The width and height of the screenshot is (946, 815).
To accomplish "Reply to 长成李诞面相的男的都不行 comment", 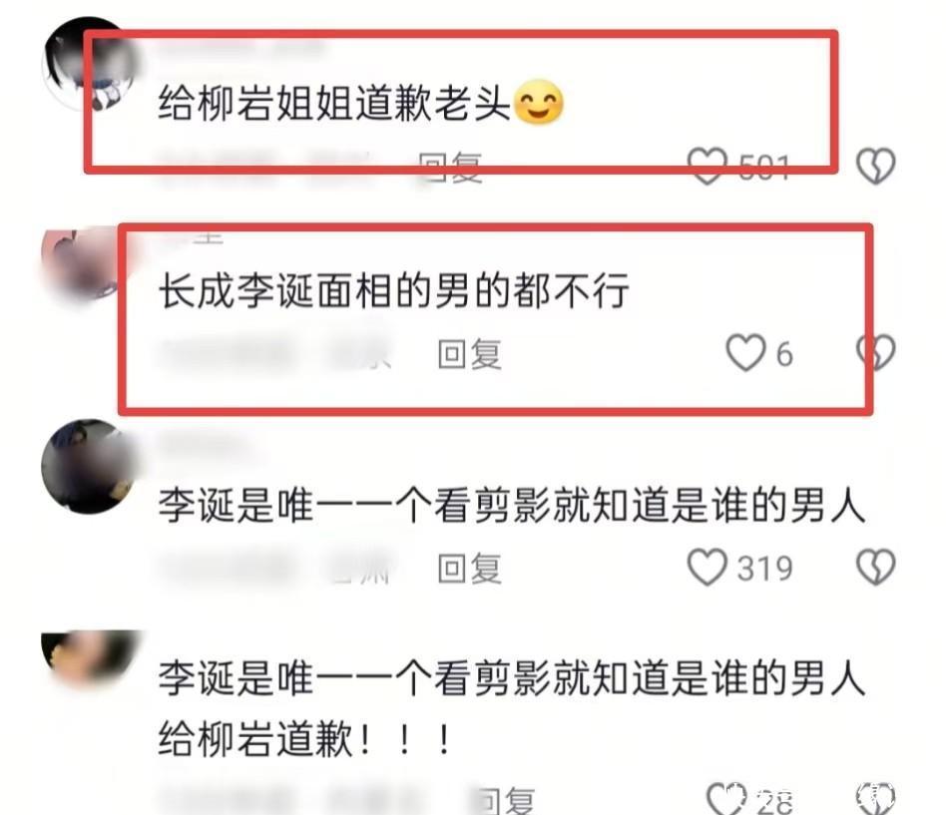I will click(x=470, y=353).
